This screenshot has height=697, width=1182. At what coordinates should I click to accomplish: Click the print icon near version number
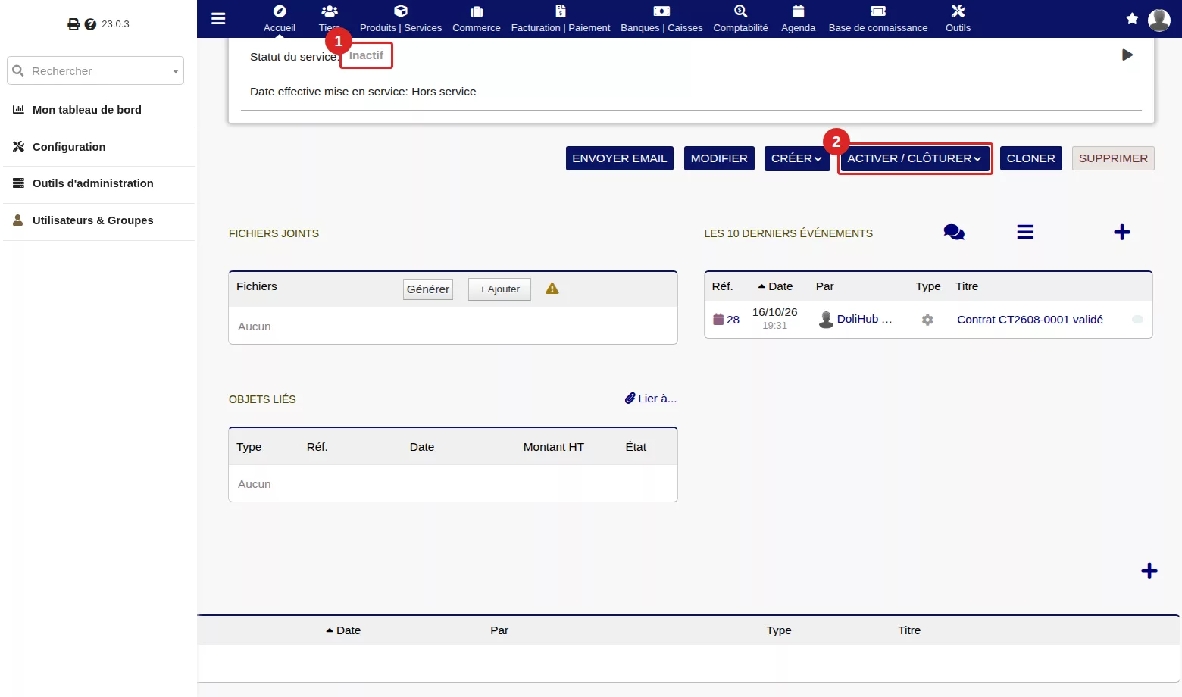tap(73, 24)
